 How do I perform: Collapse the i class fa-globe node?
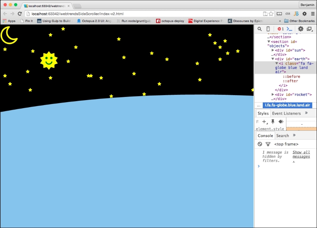pyautogui.click(x=276, y=63)
